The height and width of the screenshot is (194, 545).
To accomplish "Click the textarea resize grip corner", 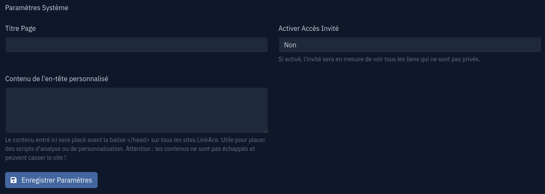I will coord(265,131).
